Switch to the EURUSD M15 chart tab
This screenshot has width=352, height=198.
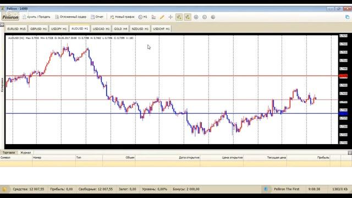click(x=16, y=29)
